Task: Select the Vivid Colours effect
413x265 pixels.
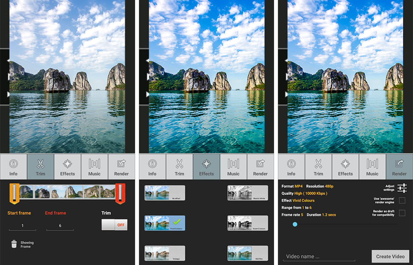Action: click(165, 223)
